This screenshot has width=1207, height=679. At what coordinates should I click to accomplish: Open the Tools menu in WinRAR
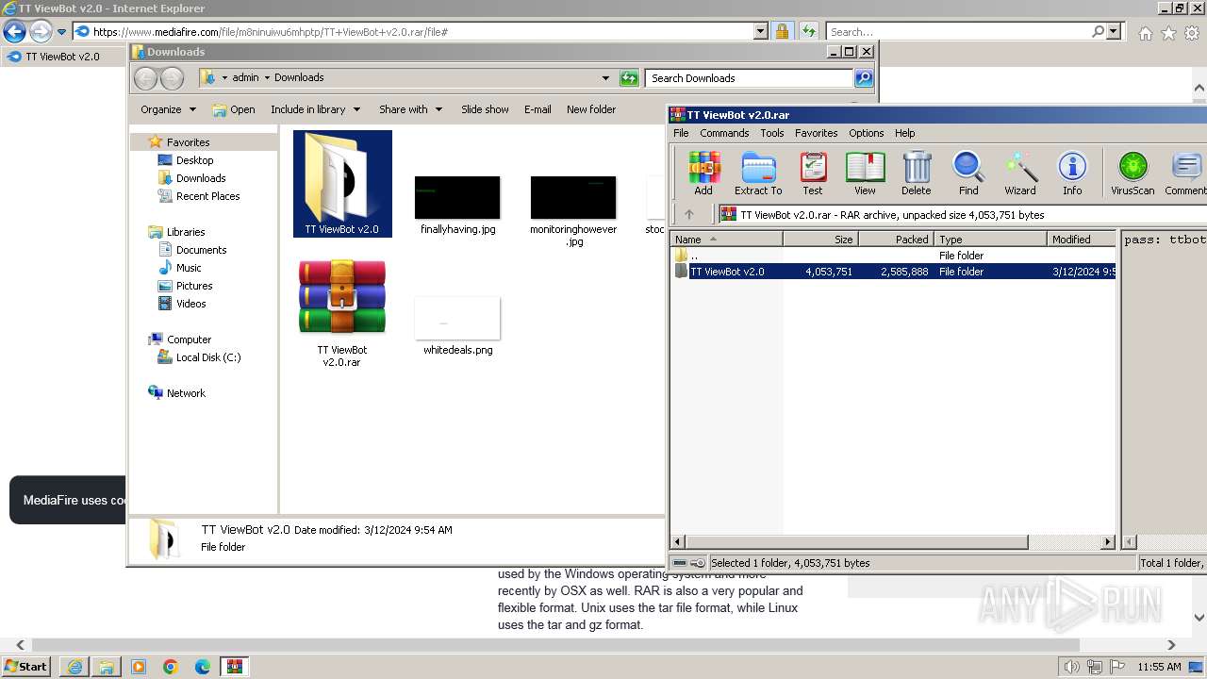[x=772, y=133]
